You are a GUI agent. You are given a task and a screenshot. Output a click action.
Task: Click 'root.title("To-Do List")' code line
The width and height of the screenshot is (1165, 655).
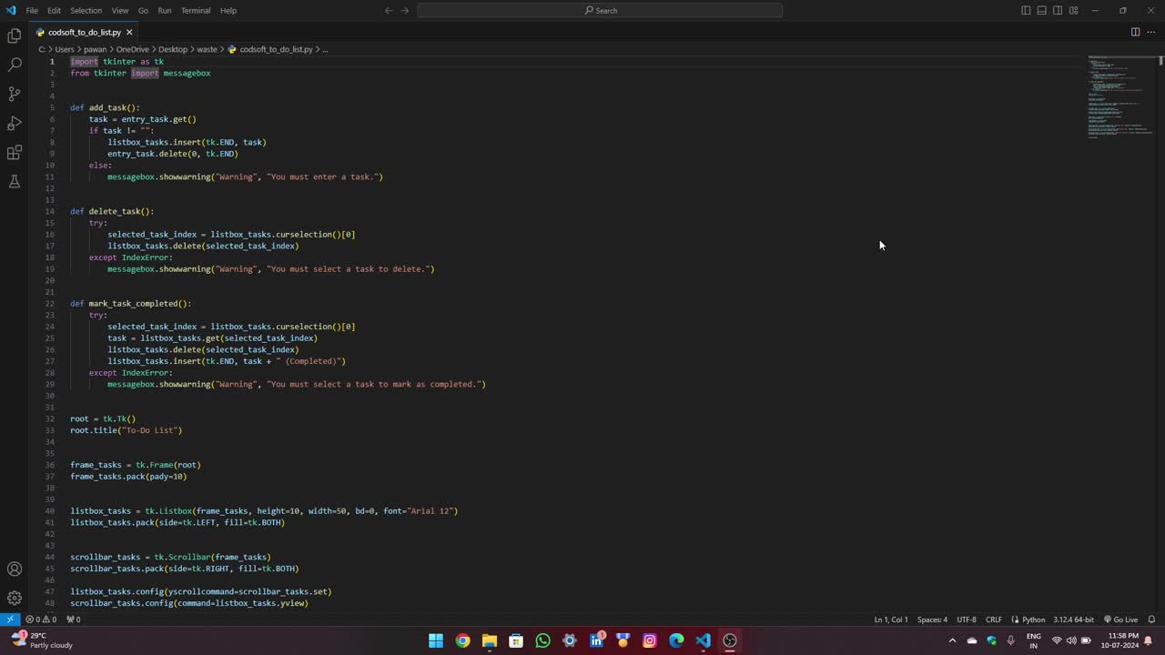coord(127,430)
